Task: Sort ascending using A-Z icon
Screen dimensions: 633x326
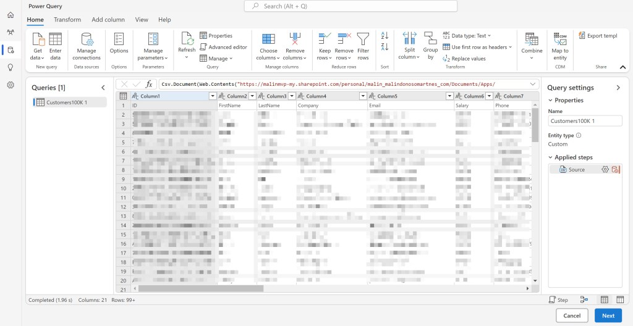Action: coord(384,36)
